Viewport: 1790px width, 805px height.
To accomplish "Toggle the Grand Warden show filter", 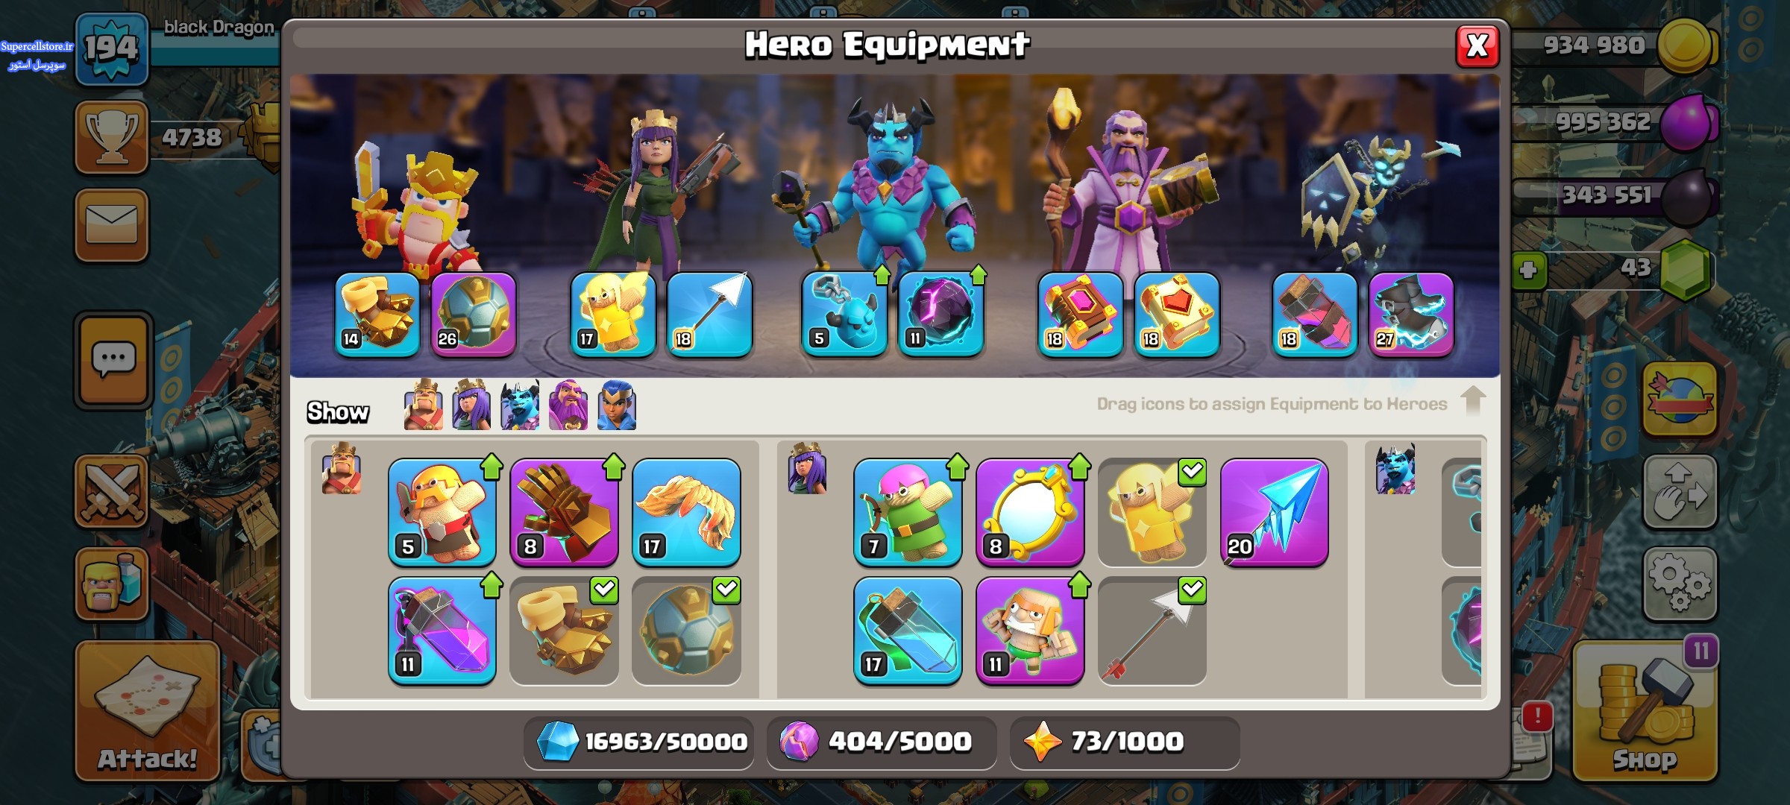I will click(x=568, y=405).
